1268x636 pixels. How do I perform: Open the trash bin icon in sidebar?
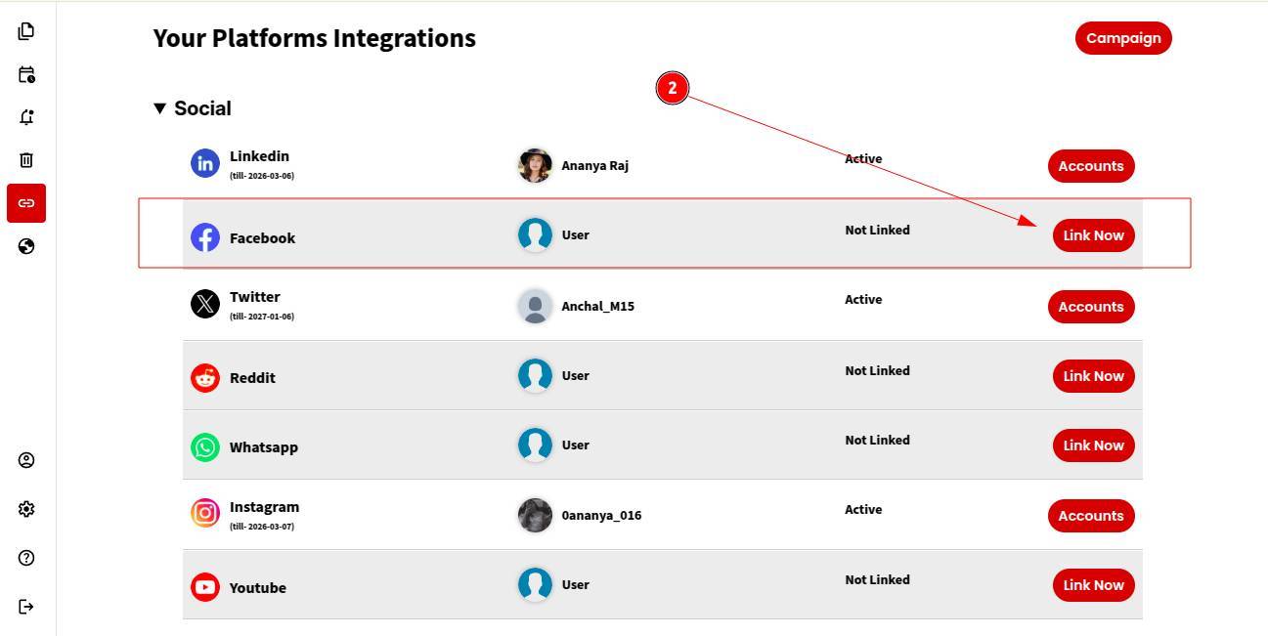click(x=26, y=160)
